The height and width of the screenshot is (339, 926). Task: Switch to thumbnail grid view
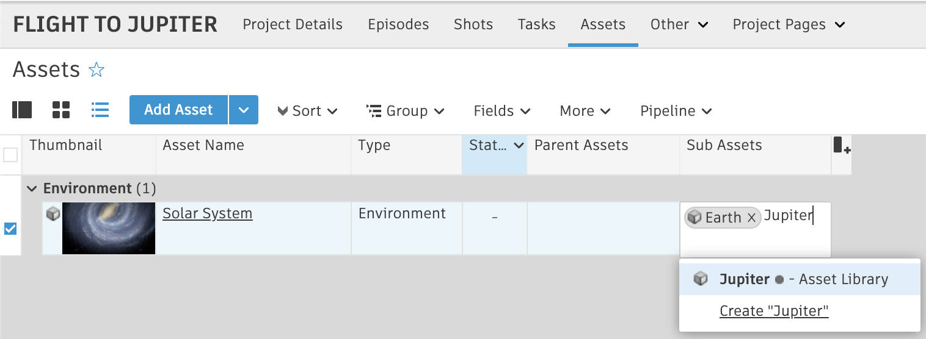pyautogui.click(x=61, y=110)
